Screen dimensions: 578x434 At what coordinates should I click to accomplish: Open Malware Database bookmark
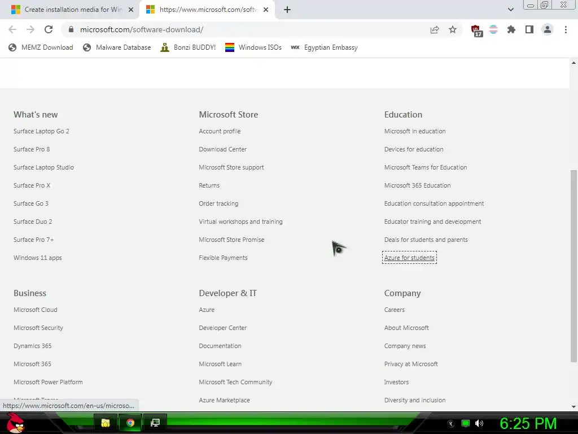point(117,47)
